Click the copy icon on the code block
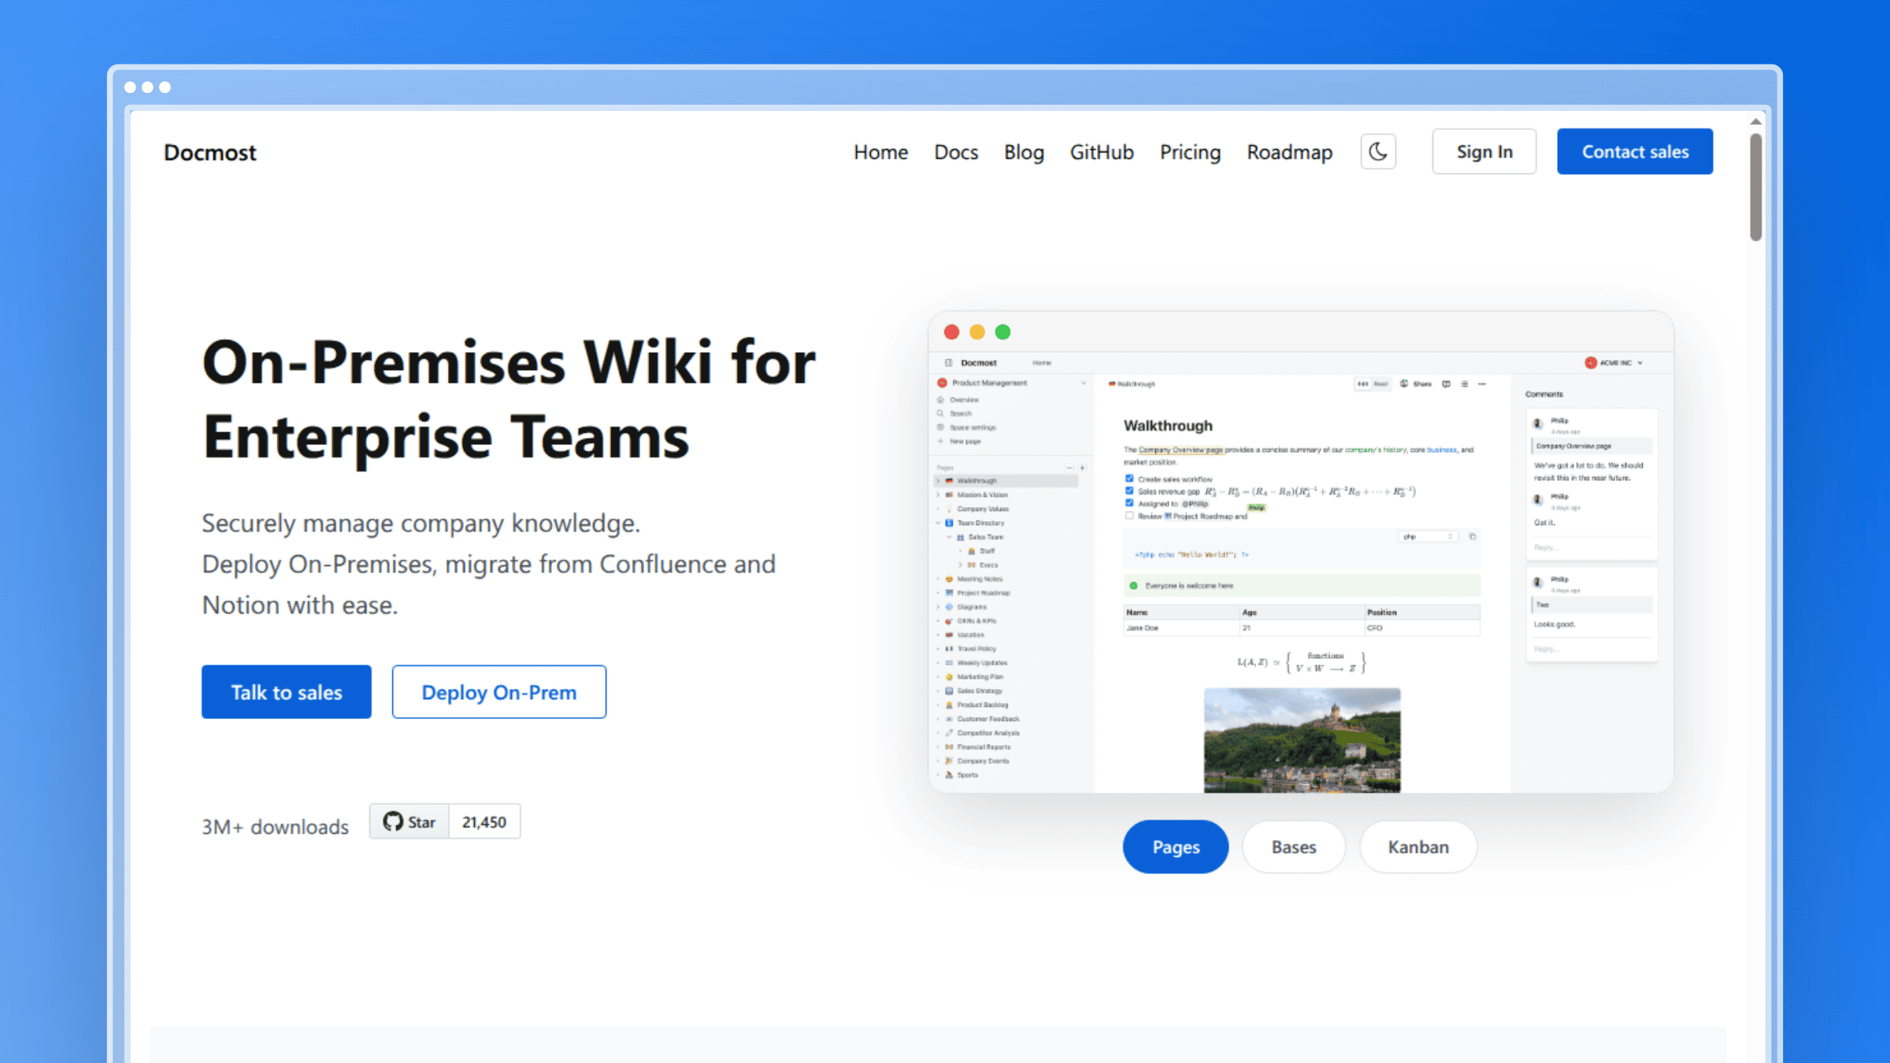The image size is (1890, 1063). [1473, 537]
